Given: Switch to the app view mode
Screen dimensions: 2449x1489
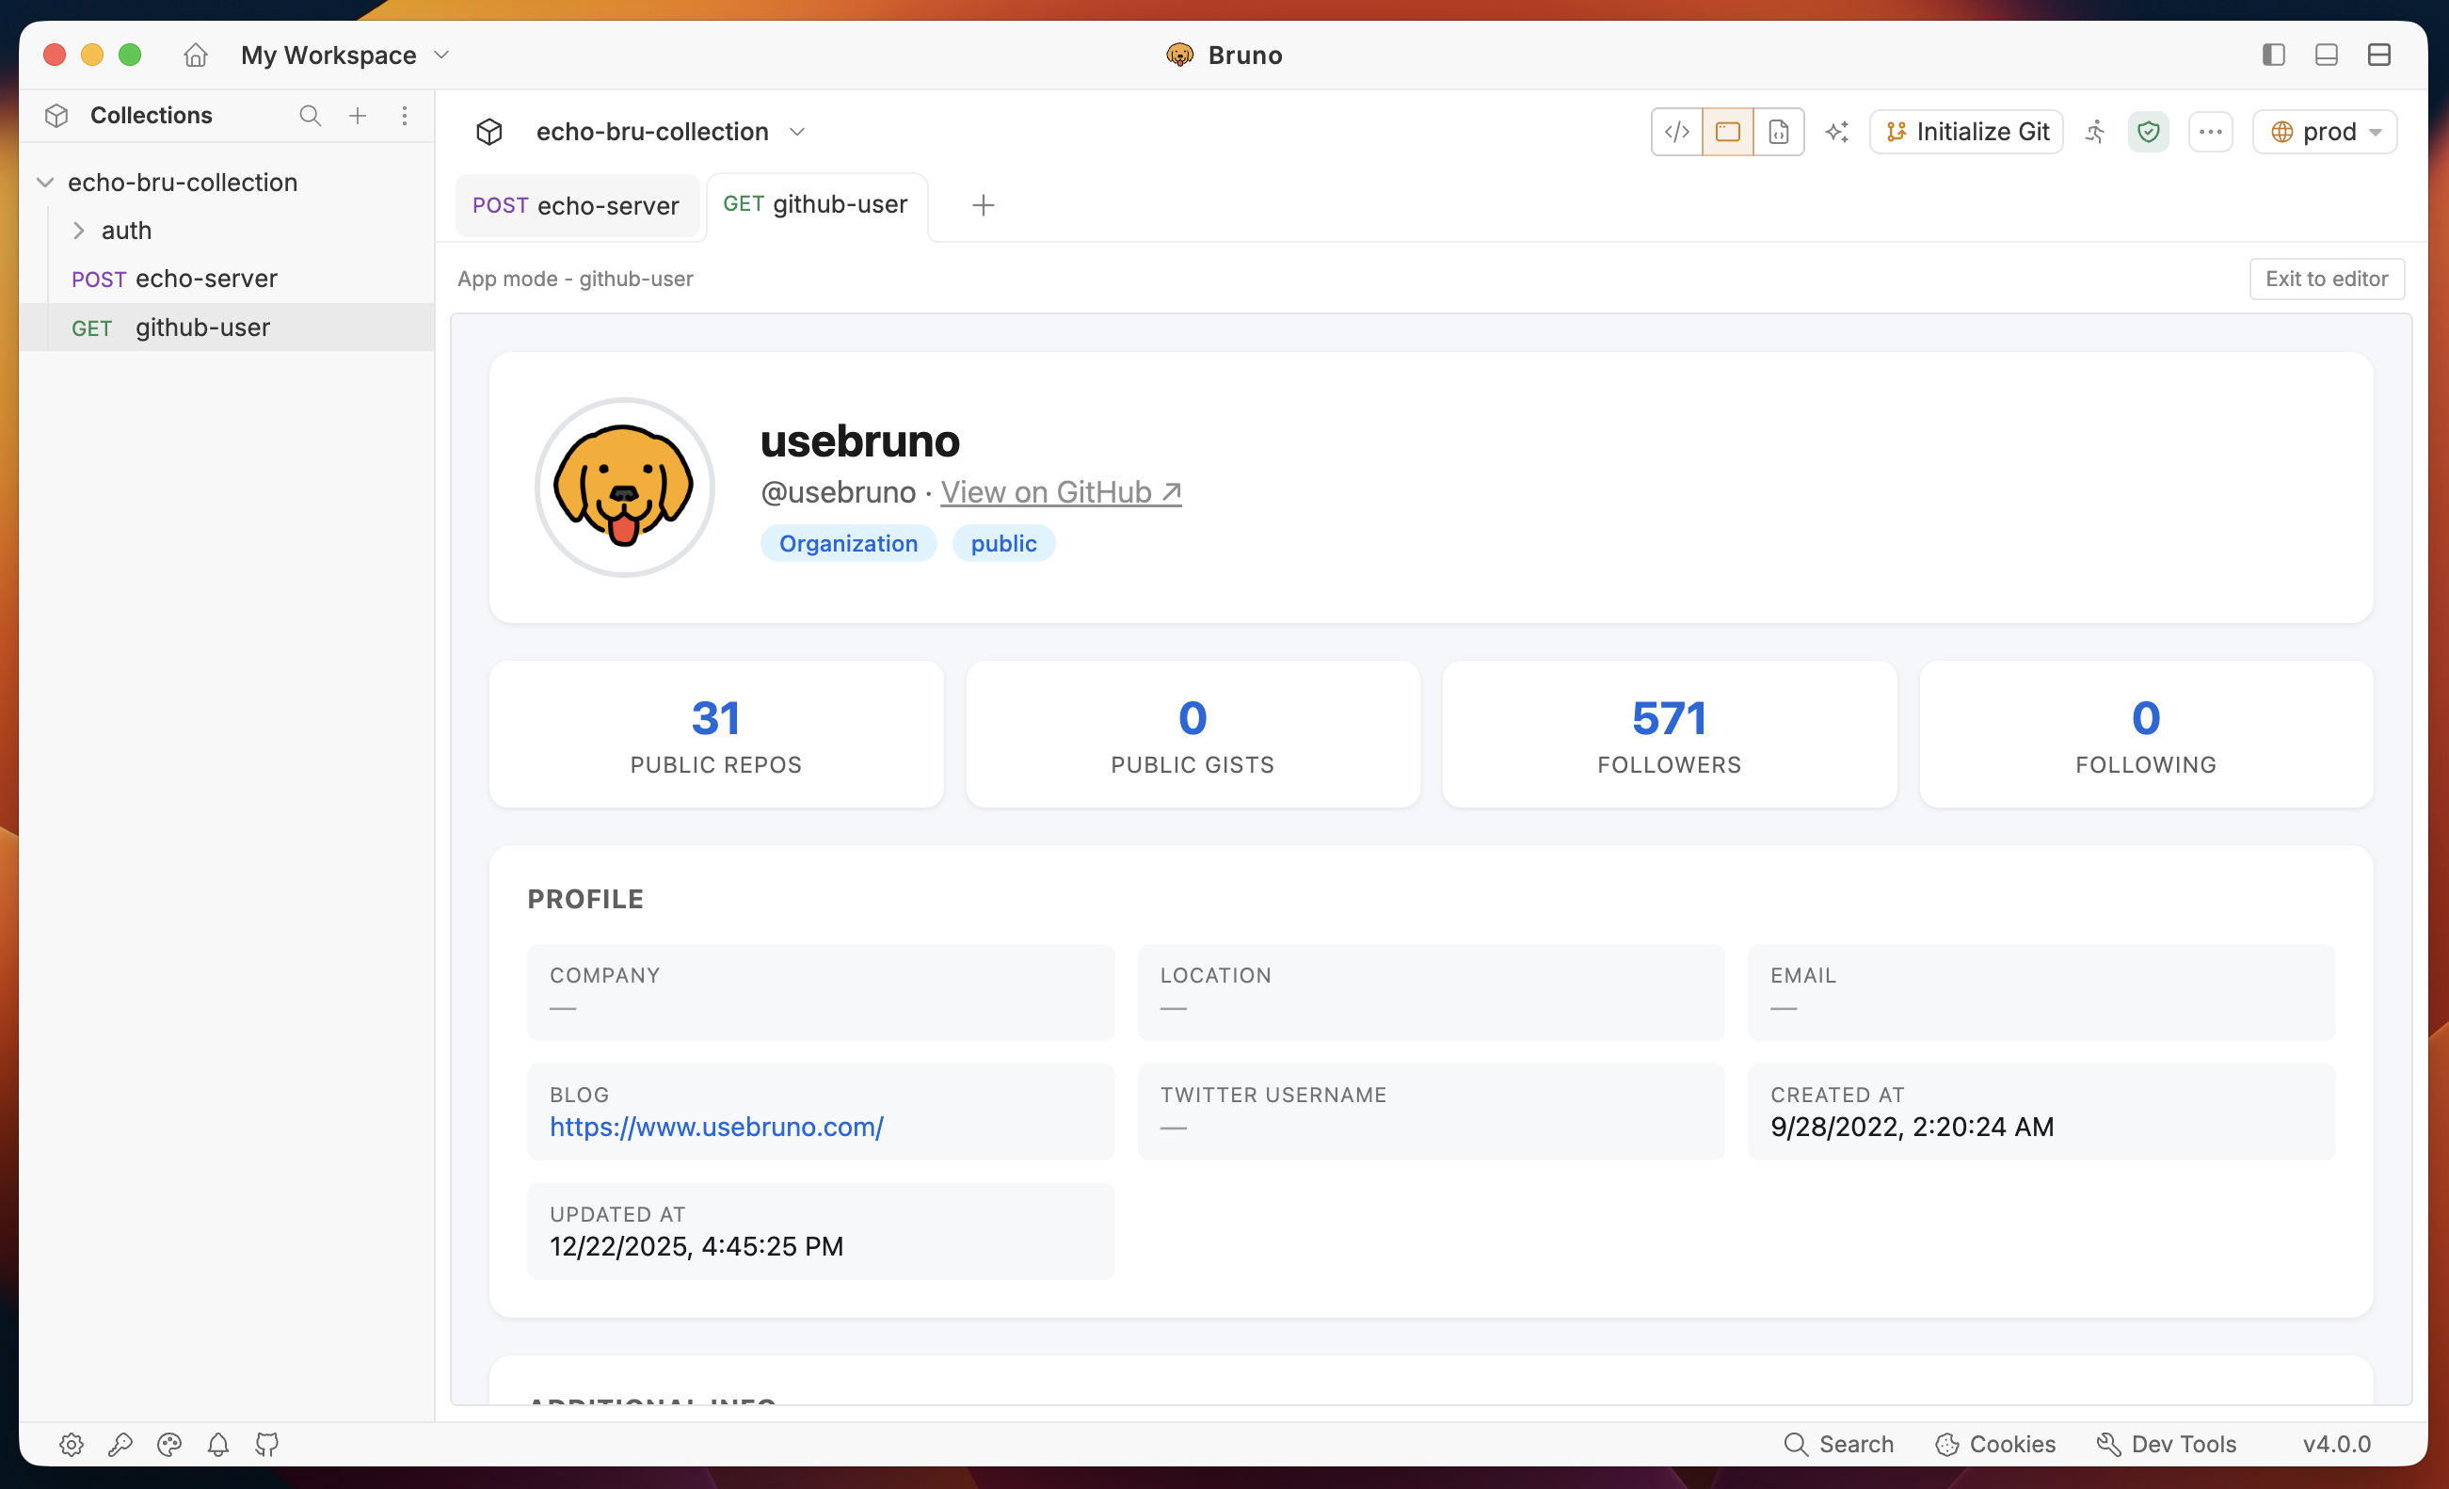Looking at the screenshot, I should pos(1727,131).
